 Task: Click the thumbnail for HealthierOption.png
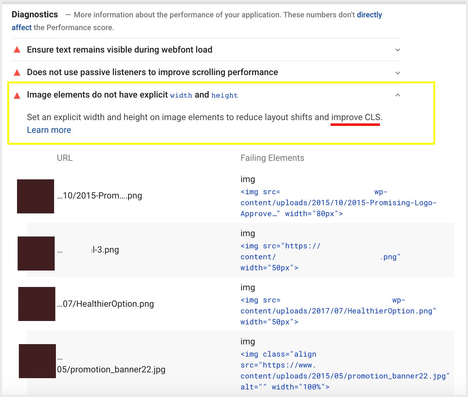pos(36,303)
